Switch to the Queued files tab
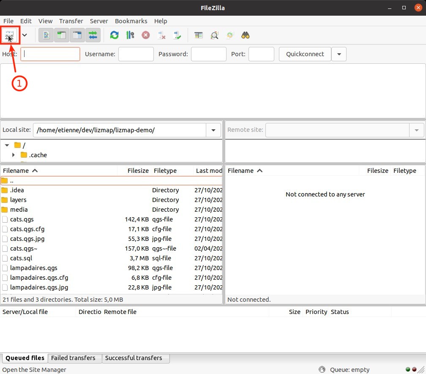Image resolution: width=426 pixels, height=374 pixels. (25, 358)
